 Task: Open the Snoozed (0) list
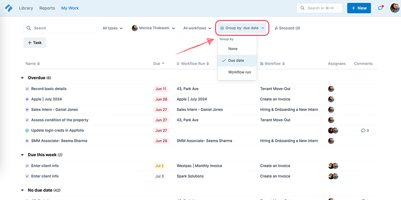tap(287, 28)
